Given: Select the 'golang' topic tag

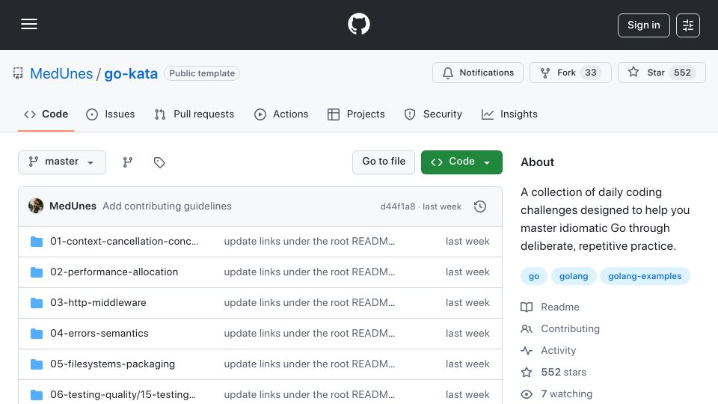Looking at the screenshot, I should coord(574,276).
